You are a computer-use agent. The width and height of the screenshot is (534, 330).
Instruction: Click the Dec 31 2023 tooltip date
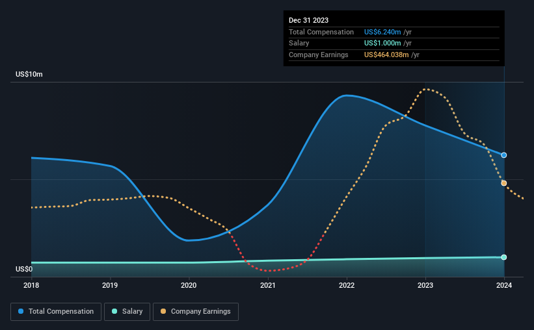(308, 20)
